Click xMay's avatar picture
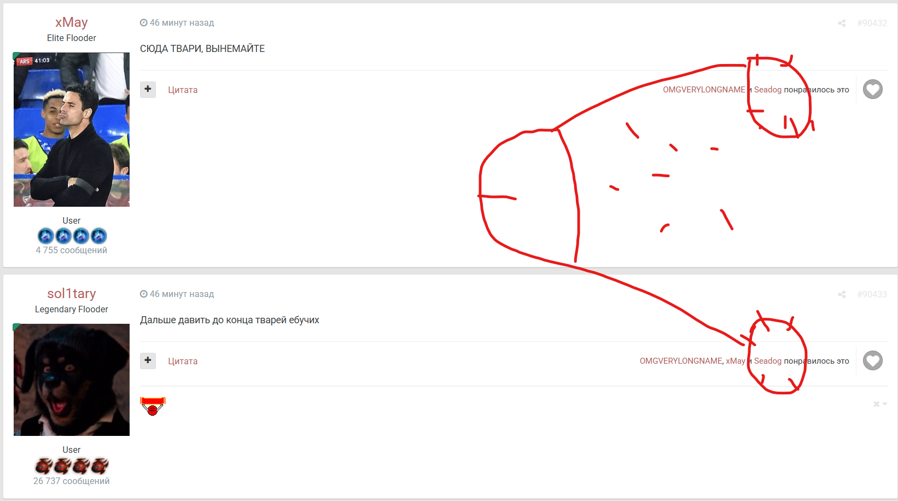Viewport: 898px width, 501px height. (x=72, y=130)
